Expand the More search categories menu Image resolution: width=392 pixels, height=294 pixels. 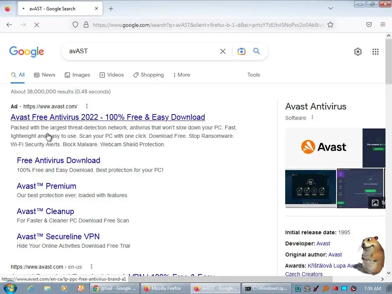tap(182, 75)
